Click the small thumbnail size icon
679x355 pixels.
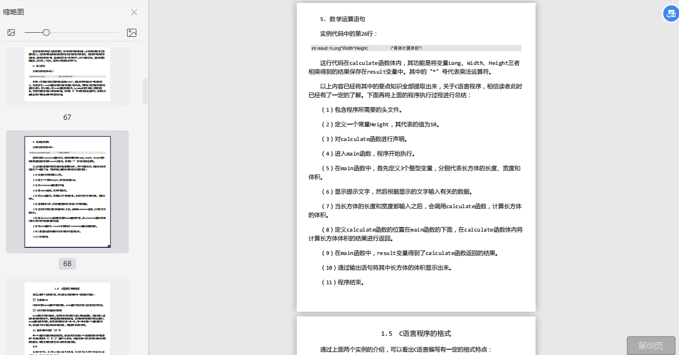coord(11,33)
